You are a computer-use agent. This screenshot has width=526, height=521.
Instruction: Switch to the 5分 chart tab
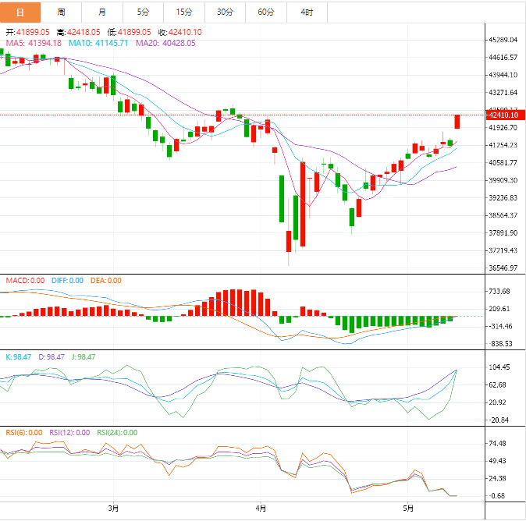tap(143, 12)
